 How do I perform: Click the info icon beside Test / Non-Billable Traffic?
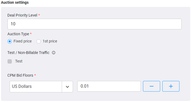click(x=54, y=53)
